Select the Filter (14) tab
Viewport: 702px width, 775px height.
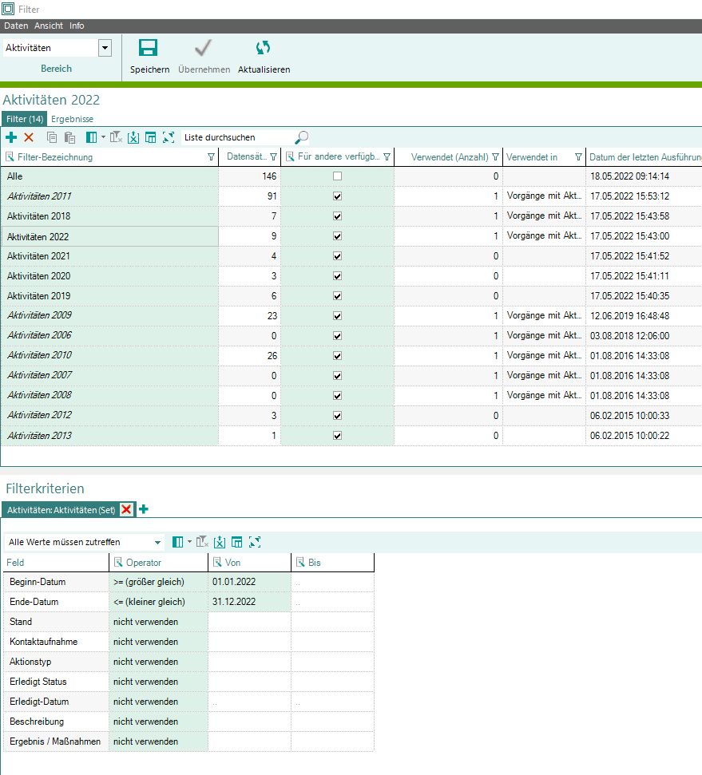pos(25,119)
